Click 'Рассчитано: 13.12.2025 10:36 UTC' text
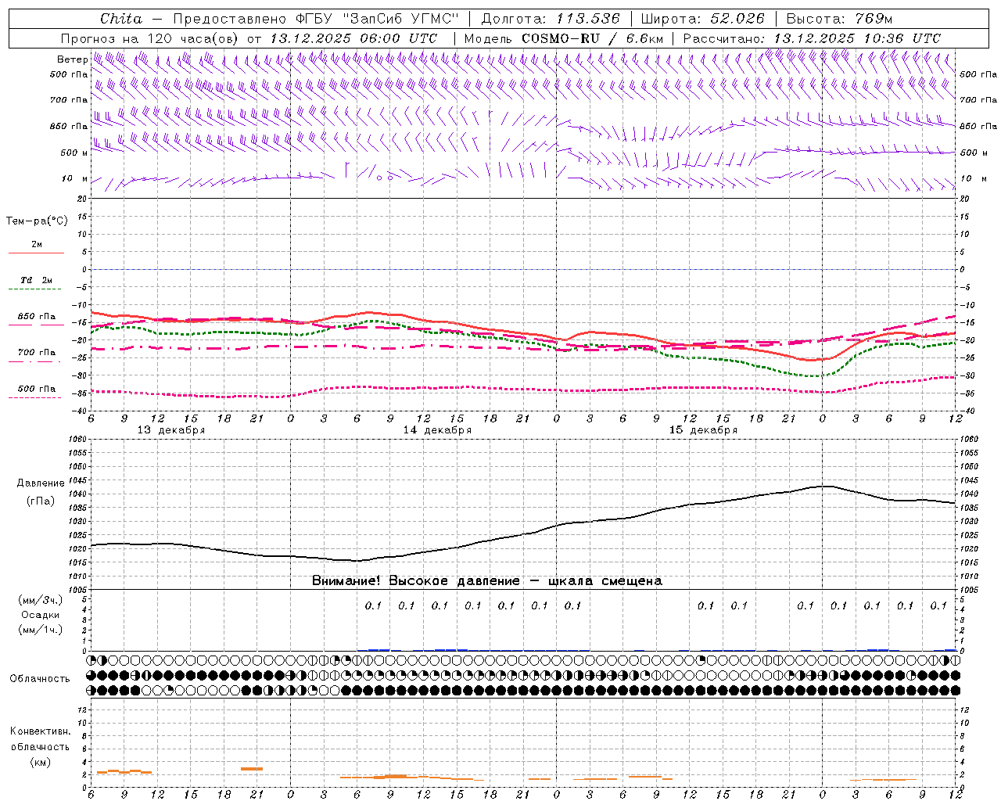 [812, 38]
